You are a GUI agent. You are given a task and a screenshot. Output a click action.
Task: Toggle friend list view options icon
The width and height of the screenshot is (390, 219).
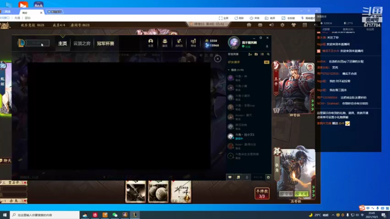click(262, 54)
